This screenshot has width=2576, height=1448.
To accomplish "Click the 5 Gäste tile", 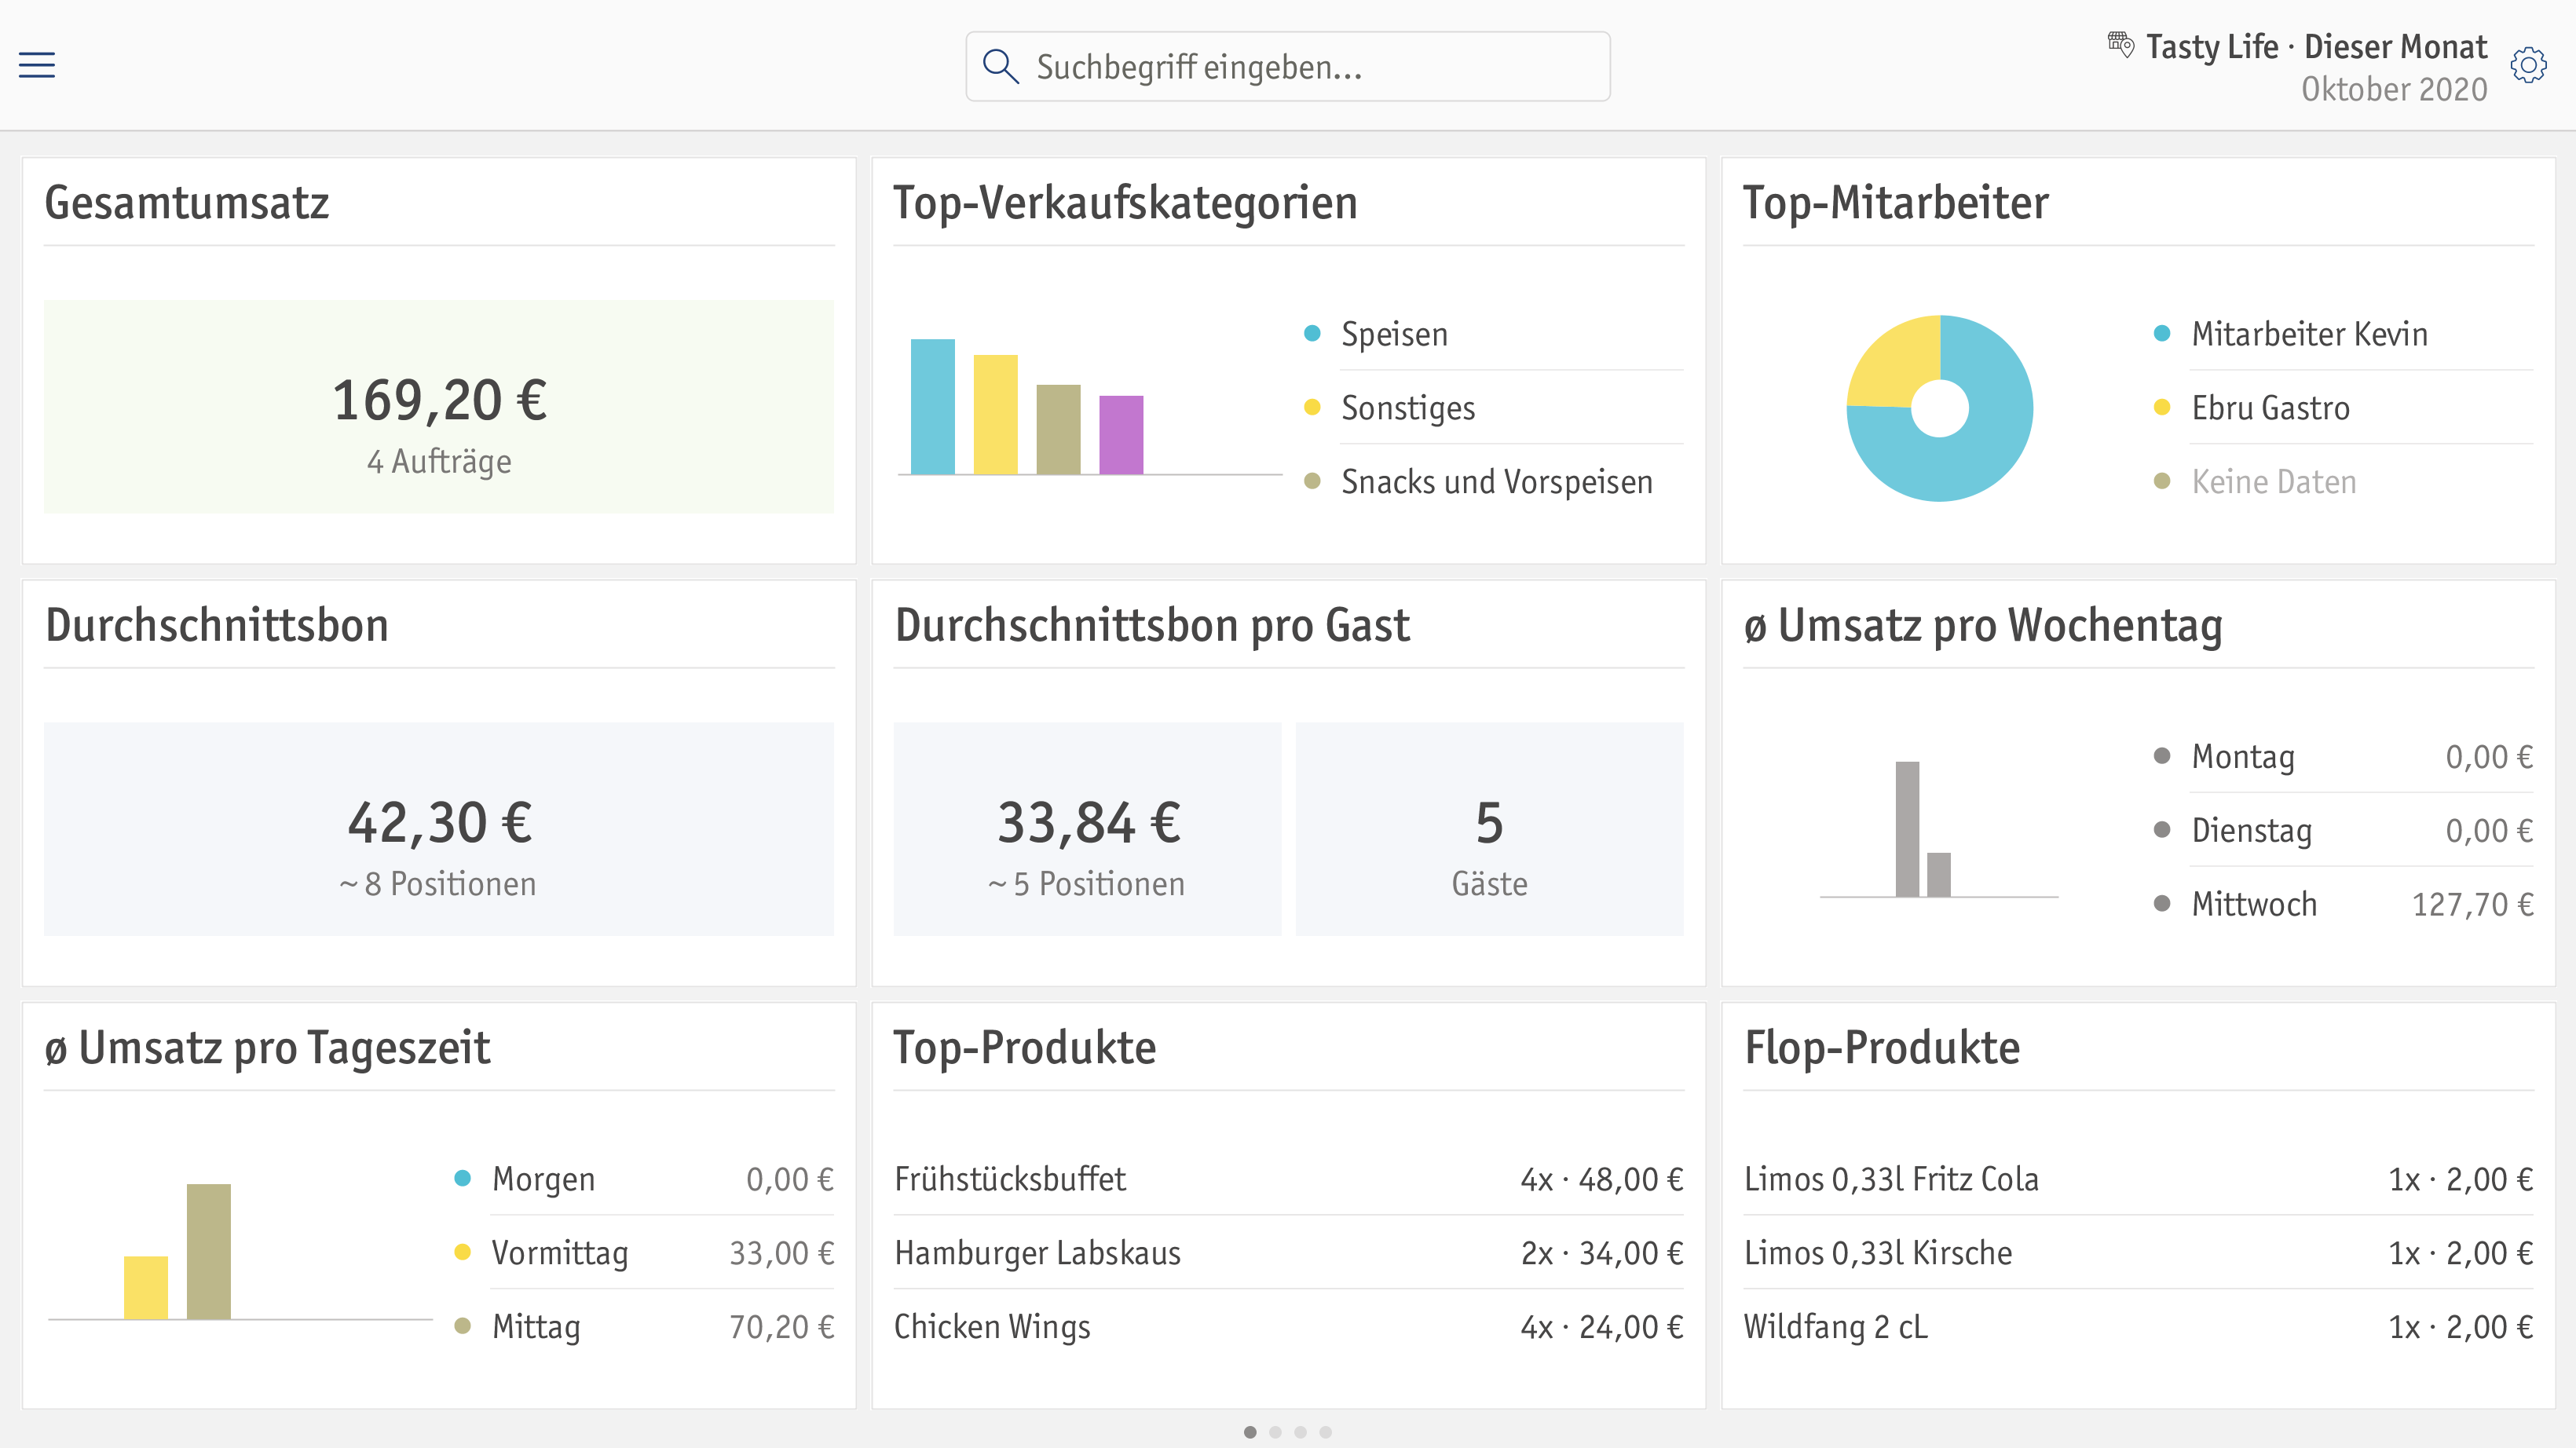I will pyautogui.click(x=1490, y=829).
